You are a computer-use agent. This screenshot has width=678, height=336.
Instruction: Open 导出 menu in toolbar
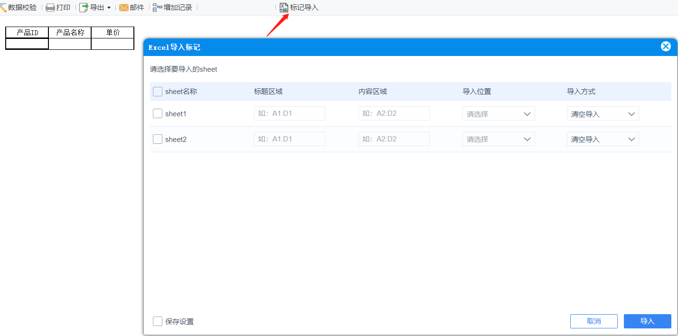(x=97, y=8)
